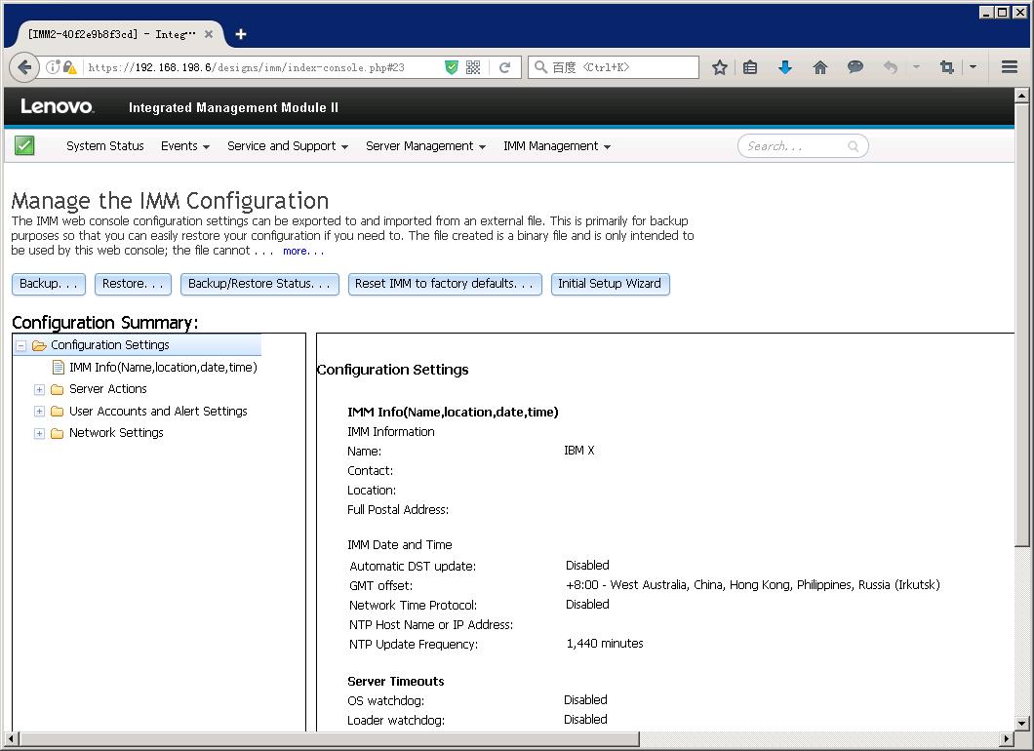
Task: Click the reload page icon
Action: click(x=504, y=67)
